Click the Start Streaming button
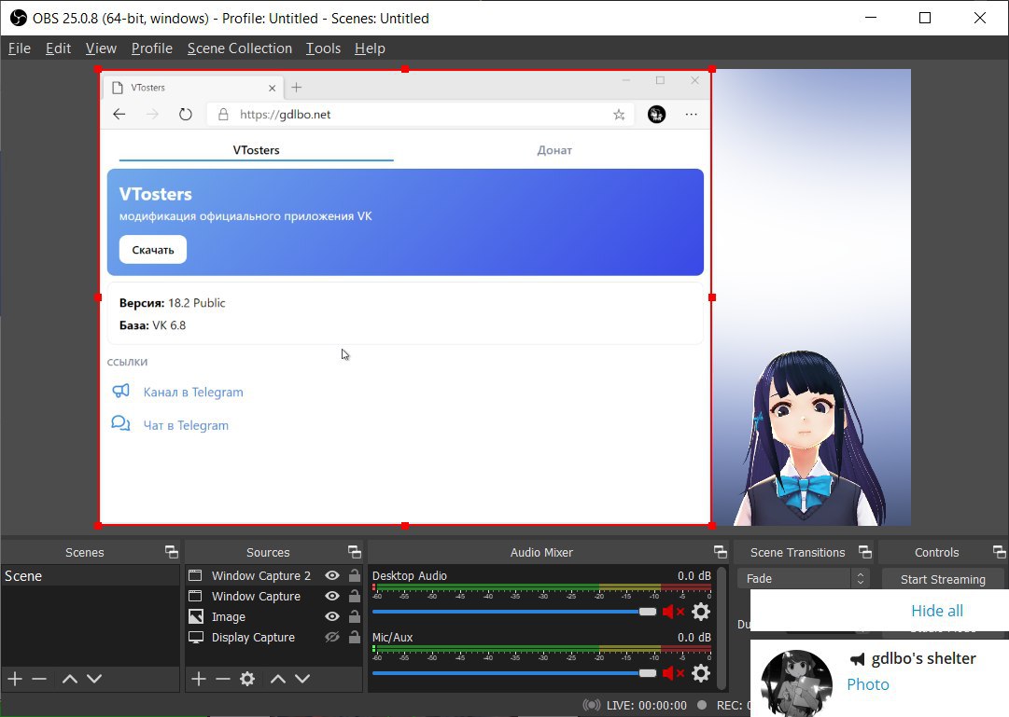1009x717 pixels. pos(943,579)
